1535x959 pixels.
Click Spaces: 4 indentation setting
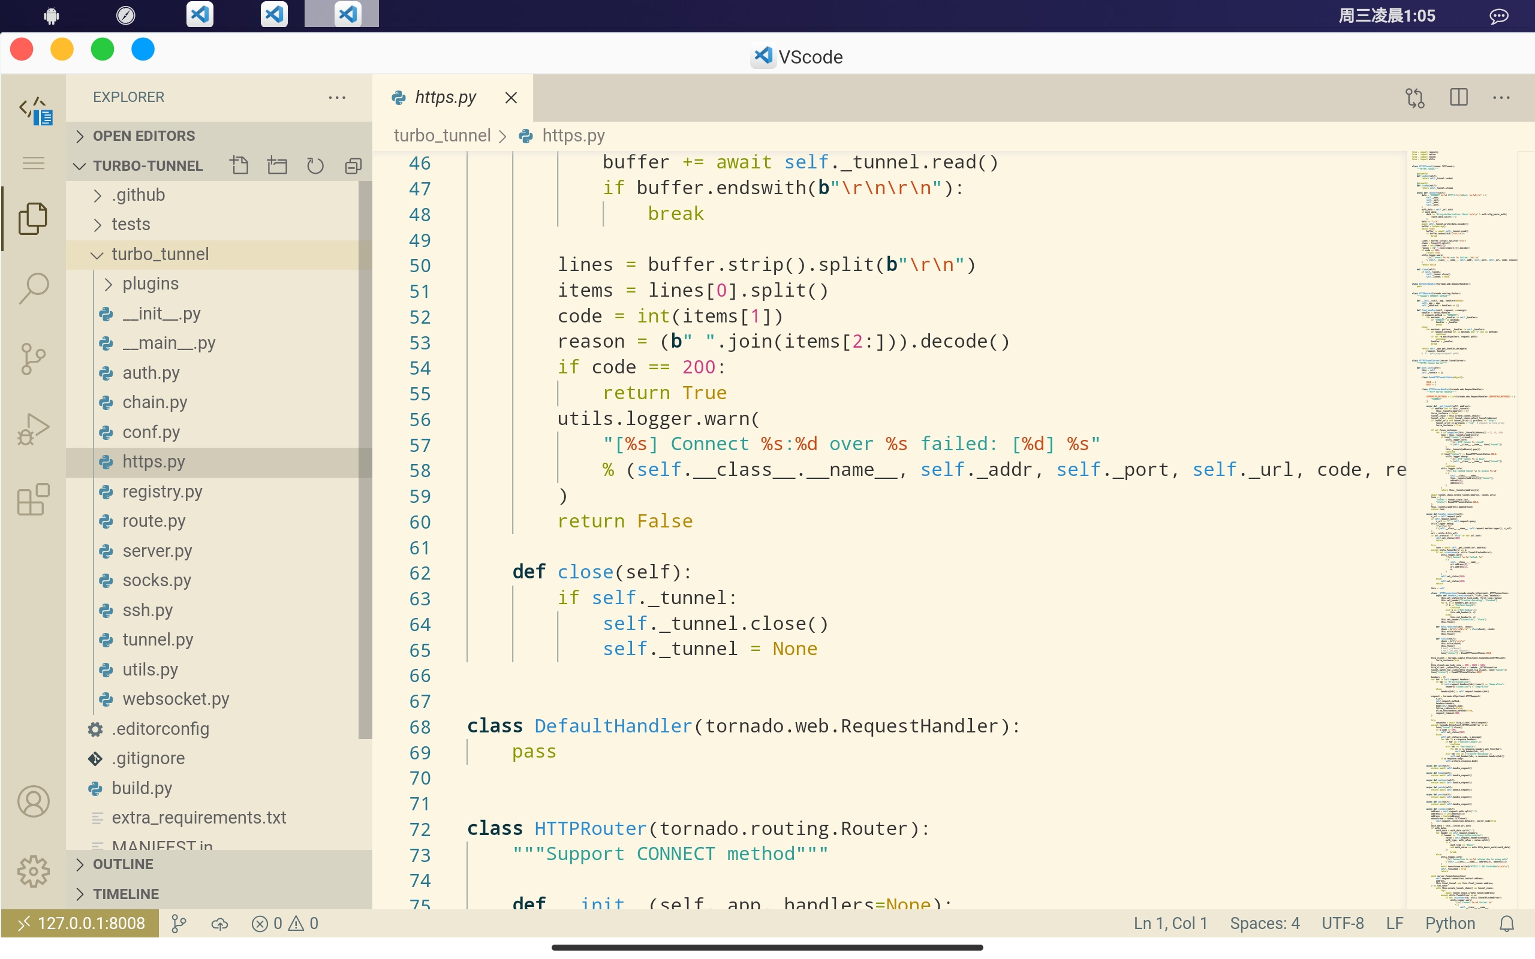pos(1265,924)
